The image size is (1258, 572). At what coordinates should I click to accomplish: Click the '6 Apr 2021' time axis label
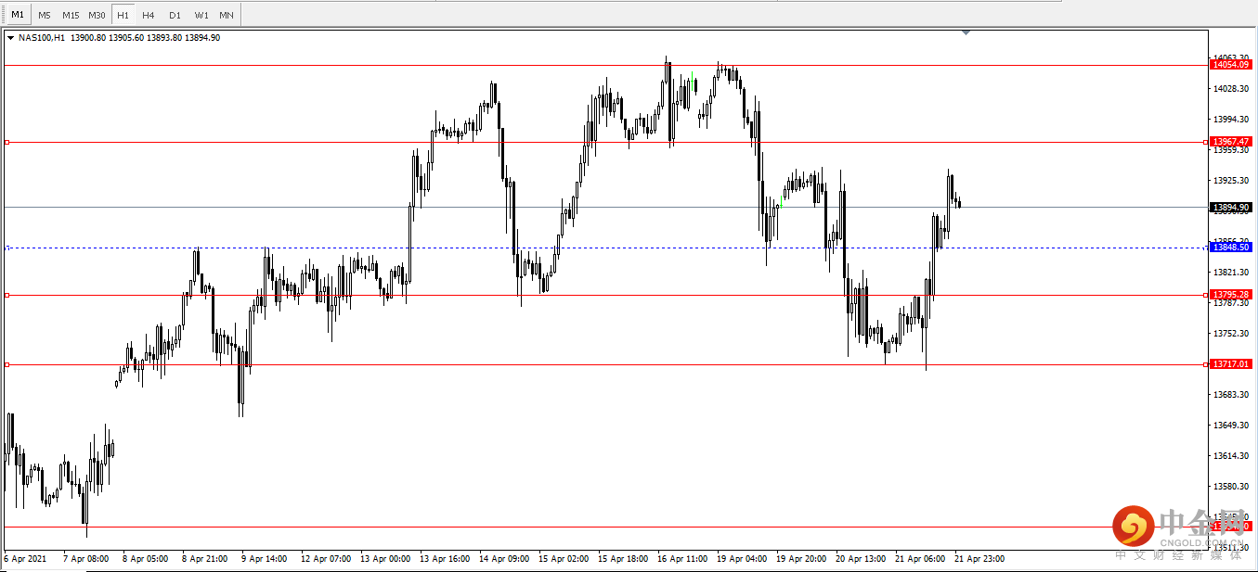[x=24, y=559]
